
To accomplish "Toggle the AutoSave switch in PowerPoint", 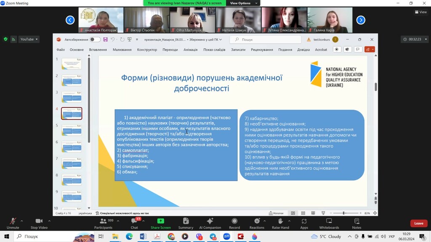I will pyautogui.click(x=95, y=39).
